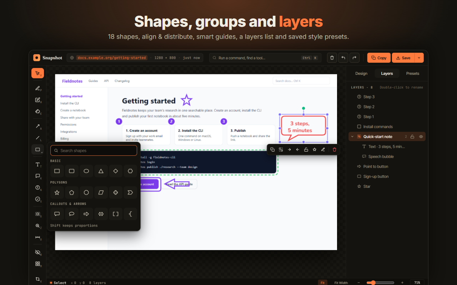This screenshot has height=285, width=457.
Task: Pick the pentagon shape
Action: [72, 192]
